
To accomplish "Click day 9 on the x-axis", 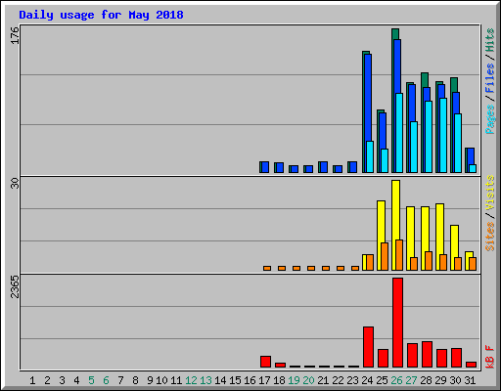I will (150, 380).
